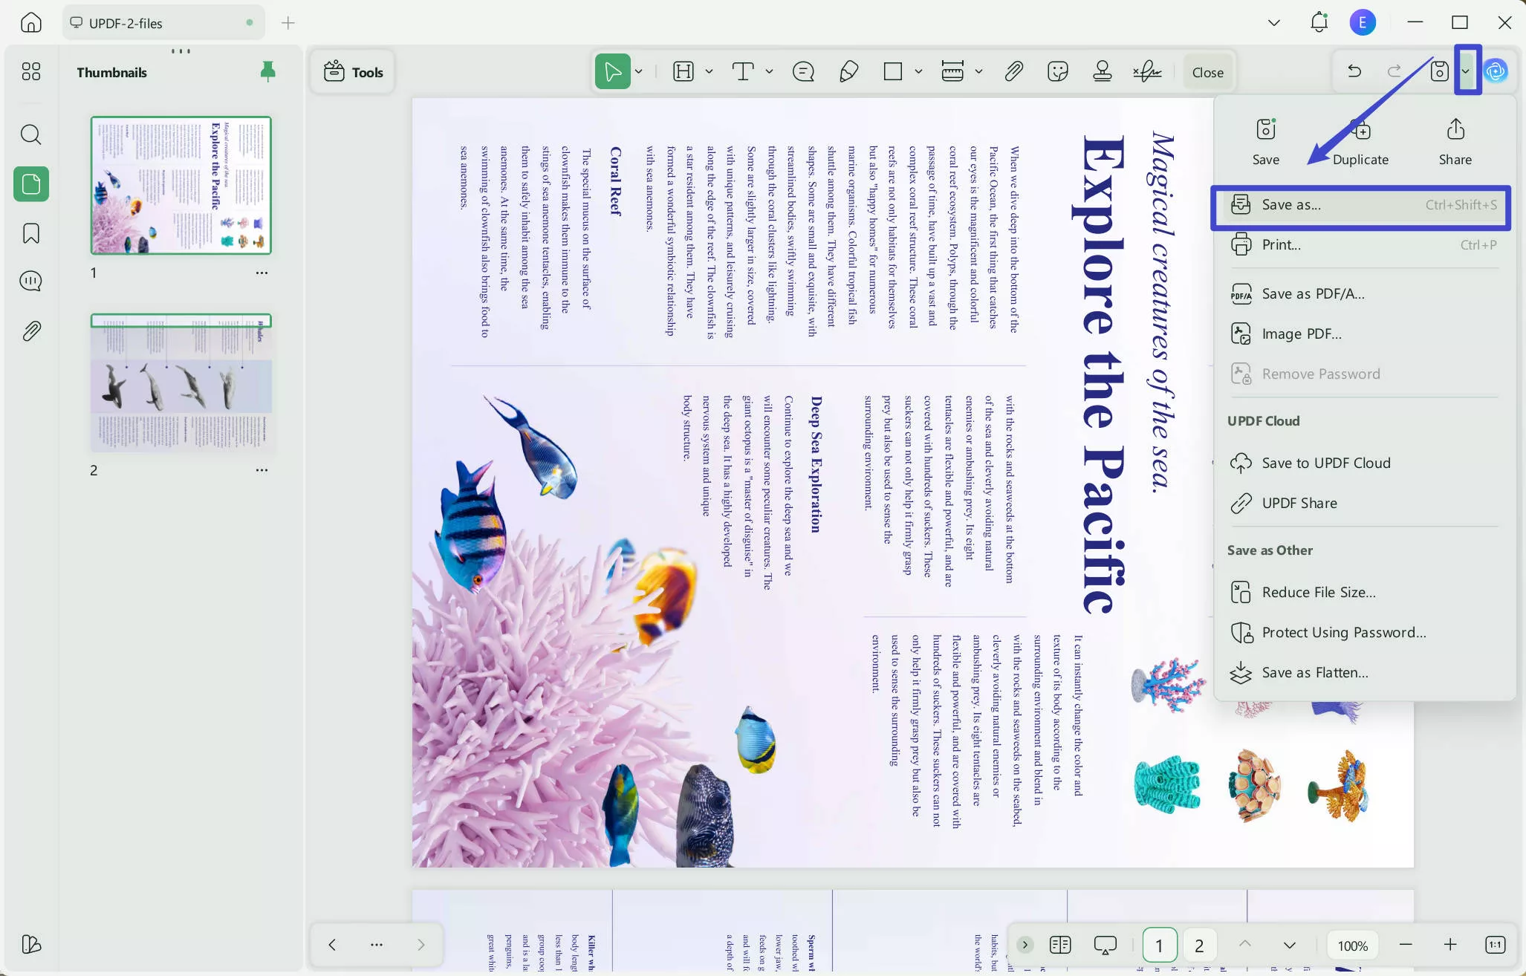Open the zoom level 100% dropdown

pos(1352,946)
